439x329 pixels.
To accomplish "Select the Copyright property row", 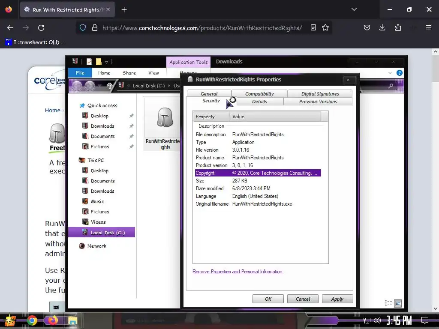I will pyautogui.click(x=258, y=173).
